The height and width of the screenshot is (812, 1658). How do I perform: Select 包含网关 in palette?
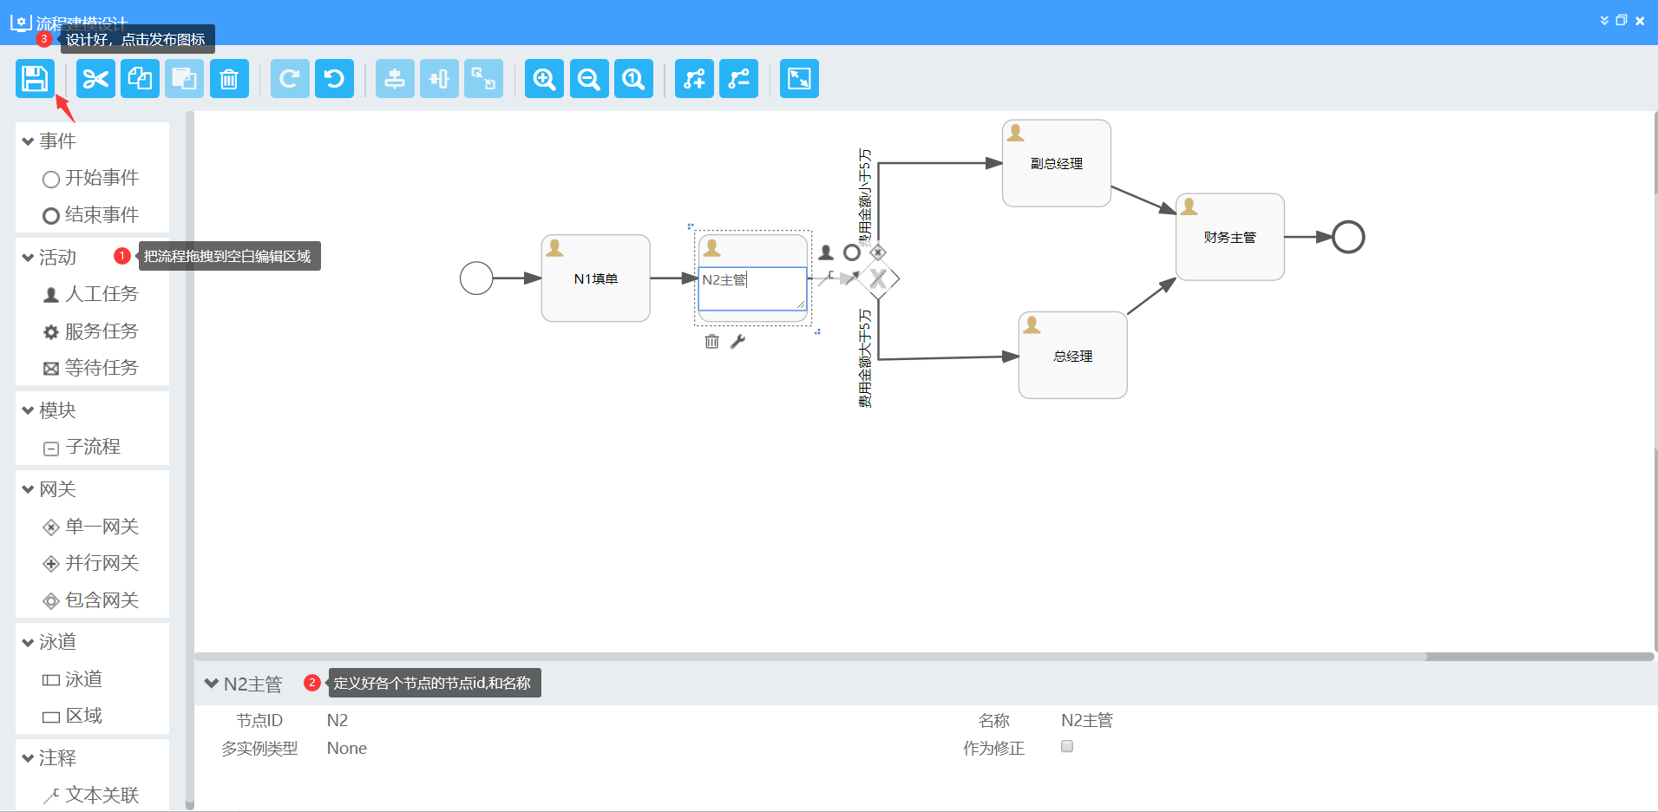pyautogui.click(x=91, y=600)
